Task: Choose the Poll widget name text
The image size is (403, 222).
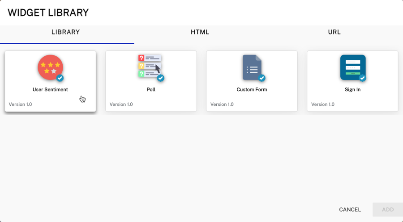Action: point(151,89)
